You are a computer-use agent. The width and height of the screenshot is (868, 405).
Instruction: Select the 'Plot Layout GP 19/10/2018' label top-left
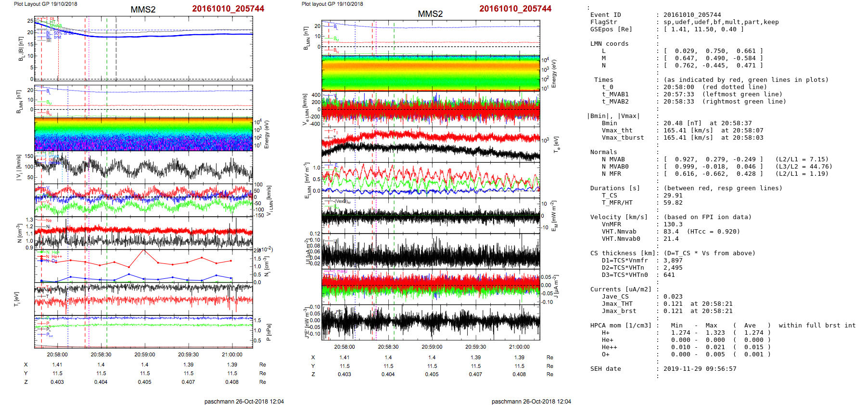[45, 4]
